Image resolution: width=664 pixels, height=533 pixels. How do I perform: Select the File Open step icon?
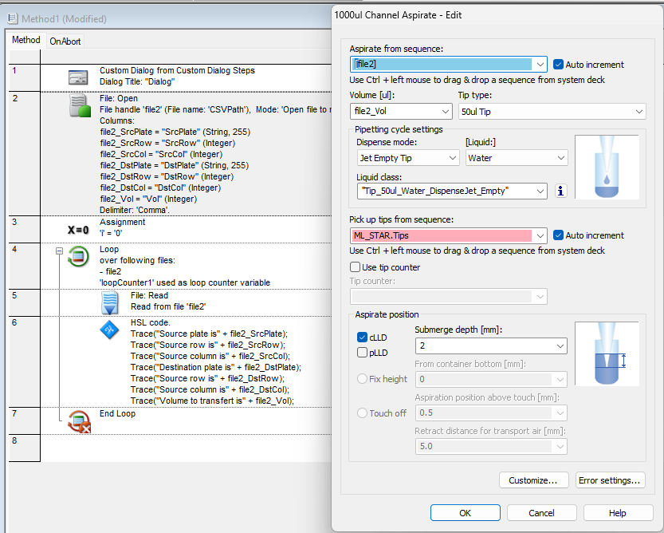78,105
